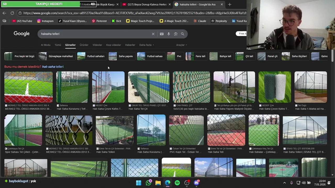Open new browser tab with plus icon
The height and width of the screenshot is (188, 335).
[x=230, y=4]
